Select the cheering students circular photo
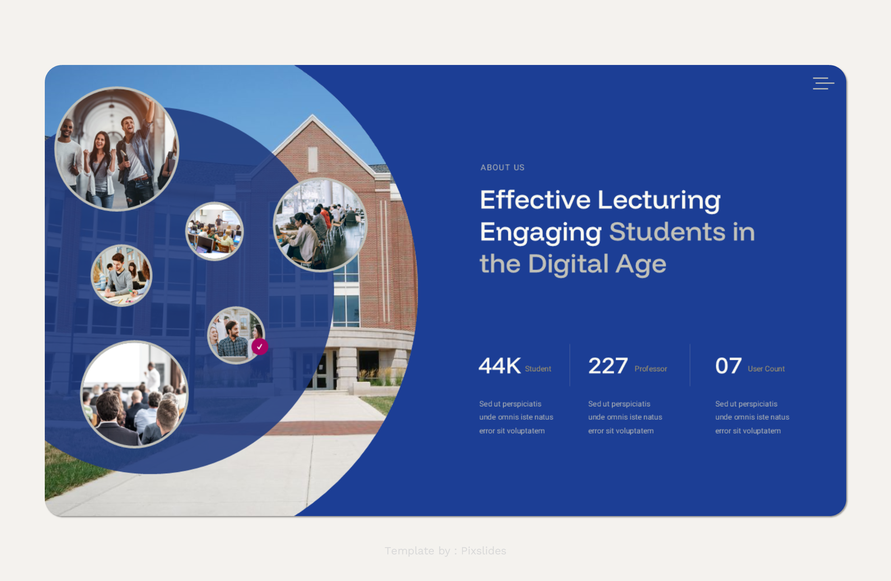Screen dimensions: 891x581 tap(117, 149)
